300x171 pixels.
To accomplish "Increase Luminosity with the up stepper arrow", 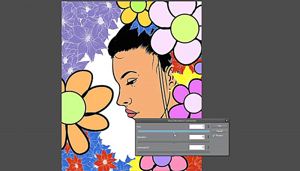I will 208,146.
